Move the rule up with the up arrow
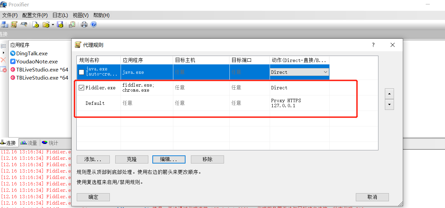This screenshot has height=208, width=445. click(x=389, y=94)
